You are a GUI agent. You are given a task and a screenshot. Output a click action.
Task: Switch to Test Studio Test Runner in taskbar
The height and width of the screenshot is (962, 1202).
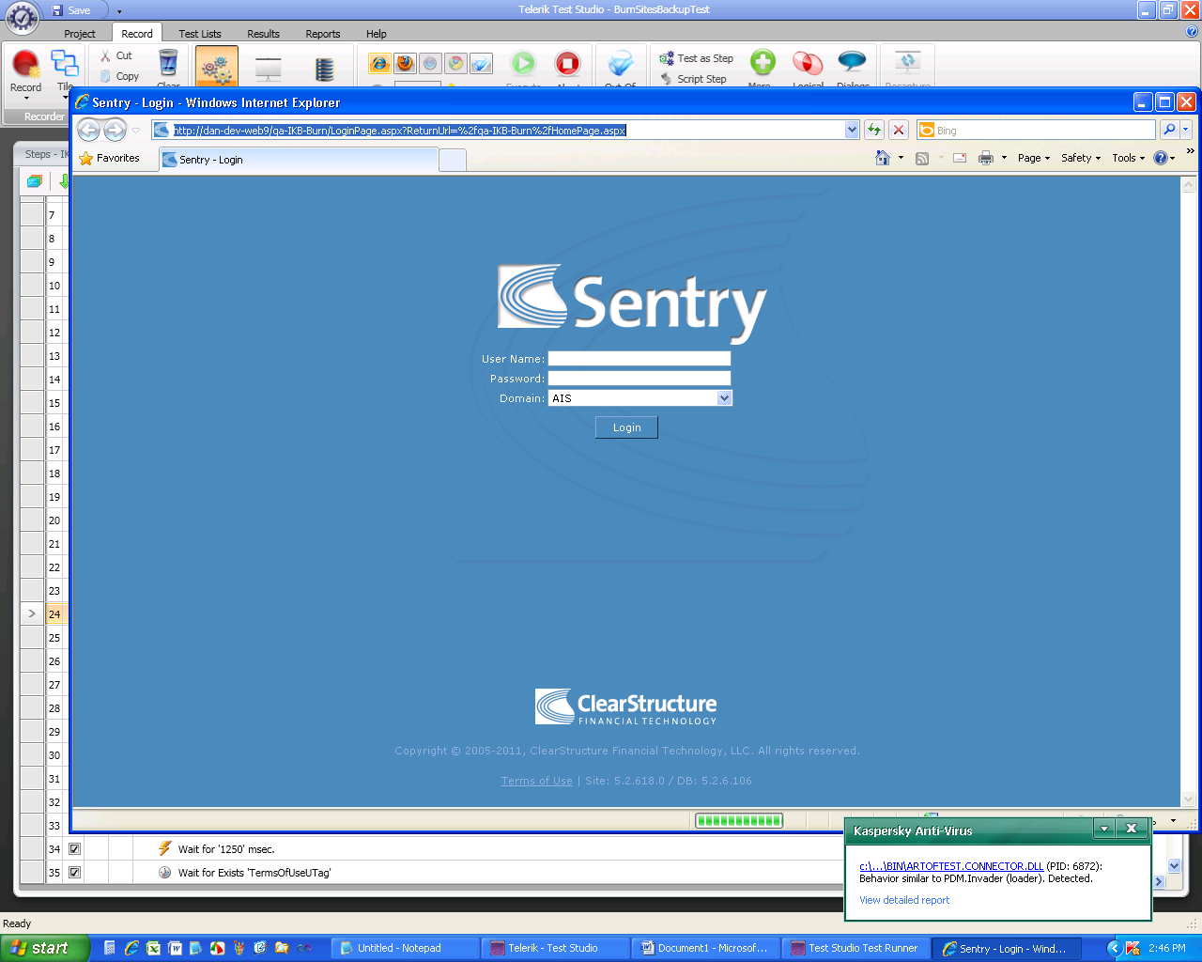click(857, 948)
